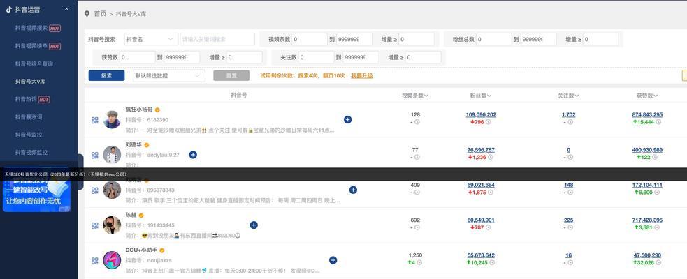Open 刘德华 likes count 400,930,989
The image size is (687, 279).
point(647,149)
